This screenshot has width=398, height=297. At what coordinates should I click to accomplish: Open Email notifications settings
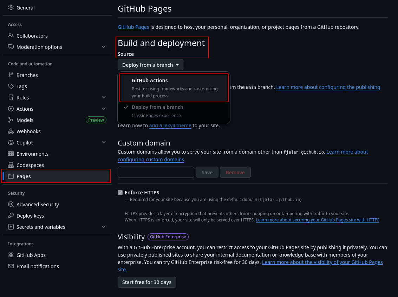(57, 266)
